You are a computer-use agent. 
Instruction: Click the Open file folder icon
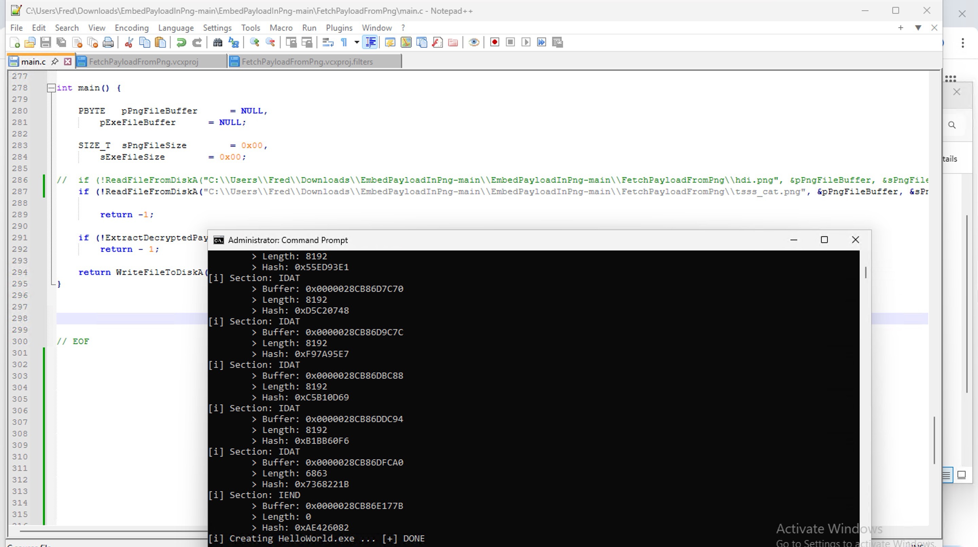coord(30,42)
